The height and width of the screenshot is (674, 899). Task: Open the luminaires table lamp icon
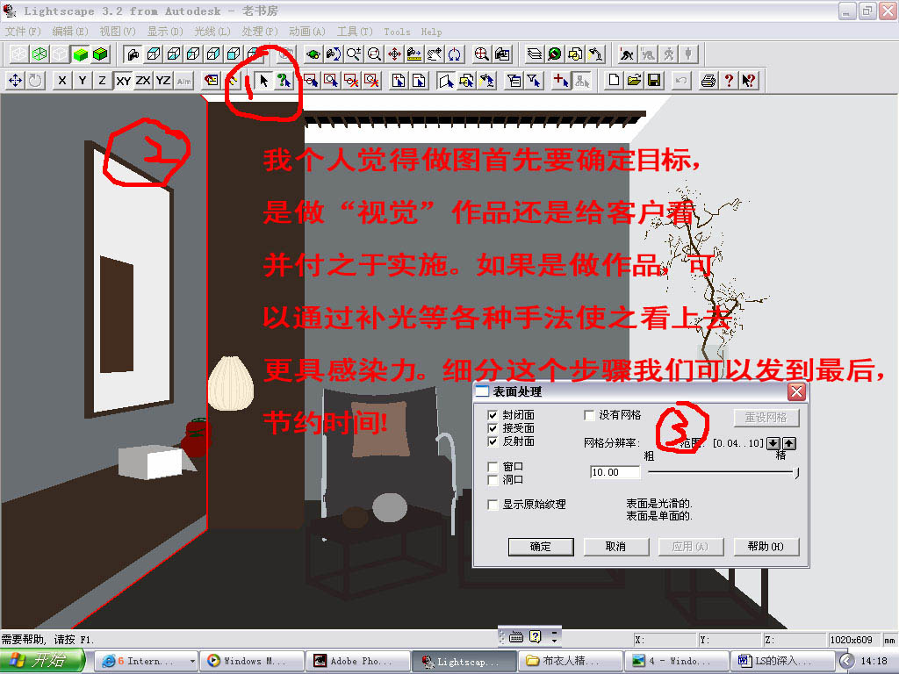pyautogui.click(x=596, y=54)
